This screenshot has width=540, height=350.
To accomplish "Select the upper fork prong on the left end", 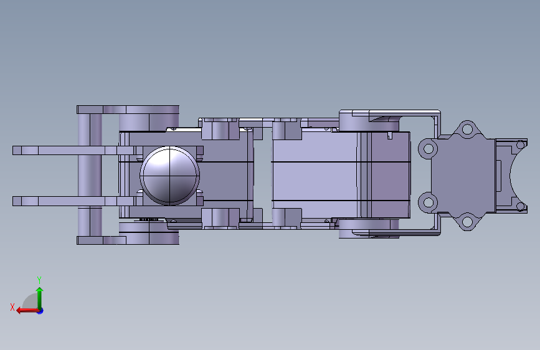I will (x=73, y=150).
